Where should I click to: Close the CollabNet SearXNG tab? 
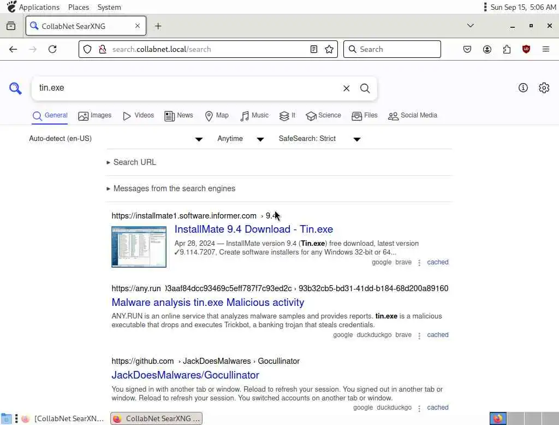coord(137,26)
